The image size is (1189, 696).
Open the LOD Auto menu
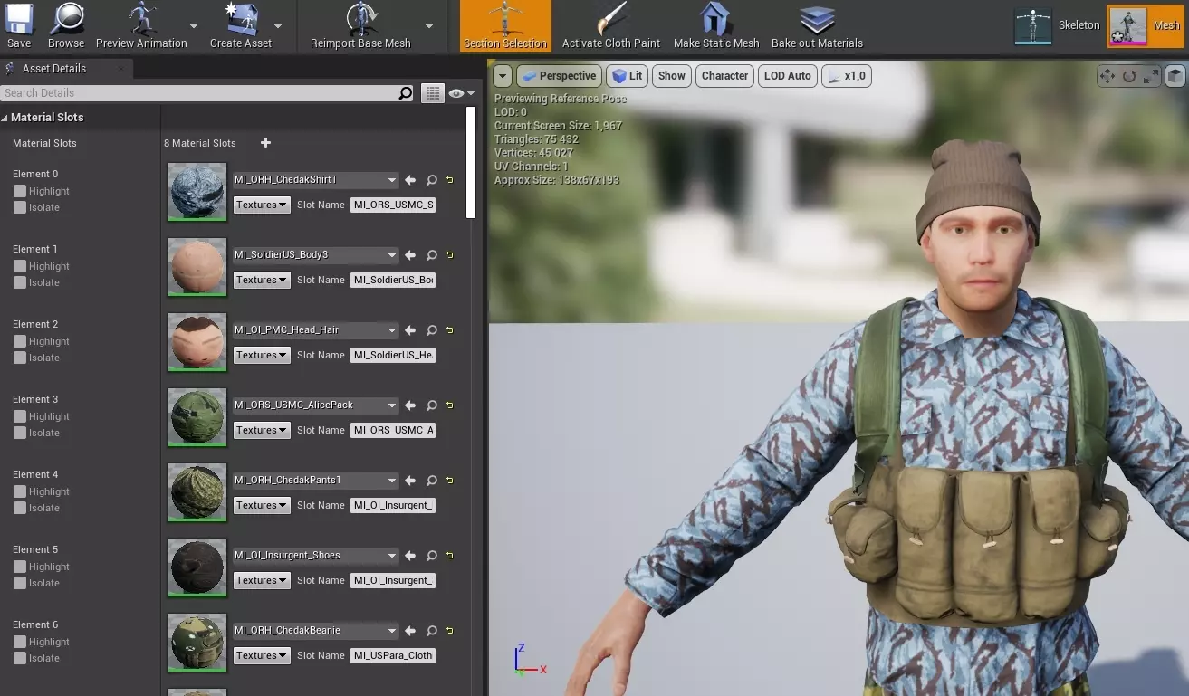(x=787, y=76)
